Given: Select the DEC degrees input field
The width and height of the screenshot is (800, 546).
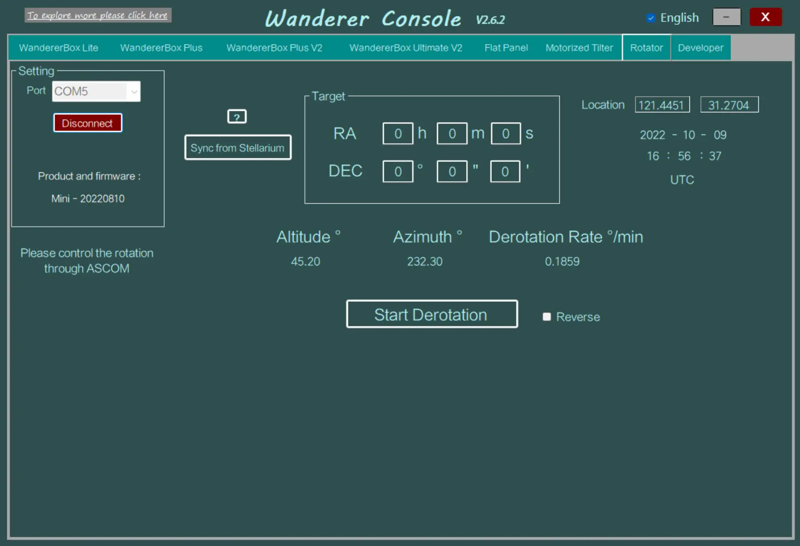Looking at the screenshot, I should coord(398,171).
